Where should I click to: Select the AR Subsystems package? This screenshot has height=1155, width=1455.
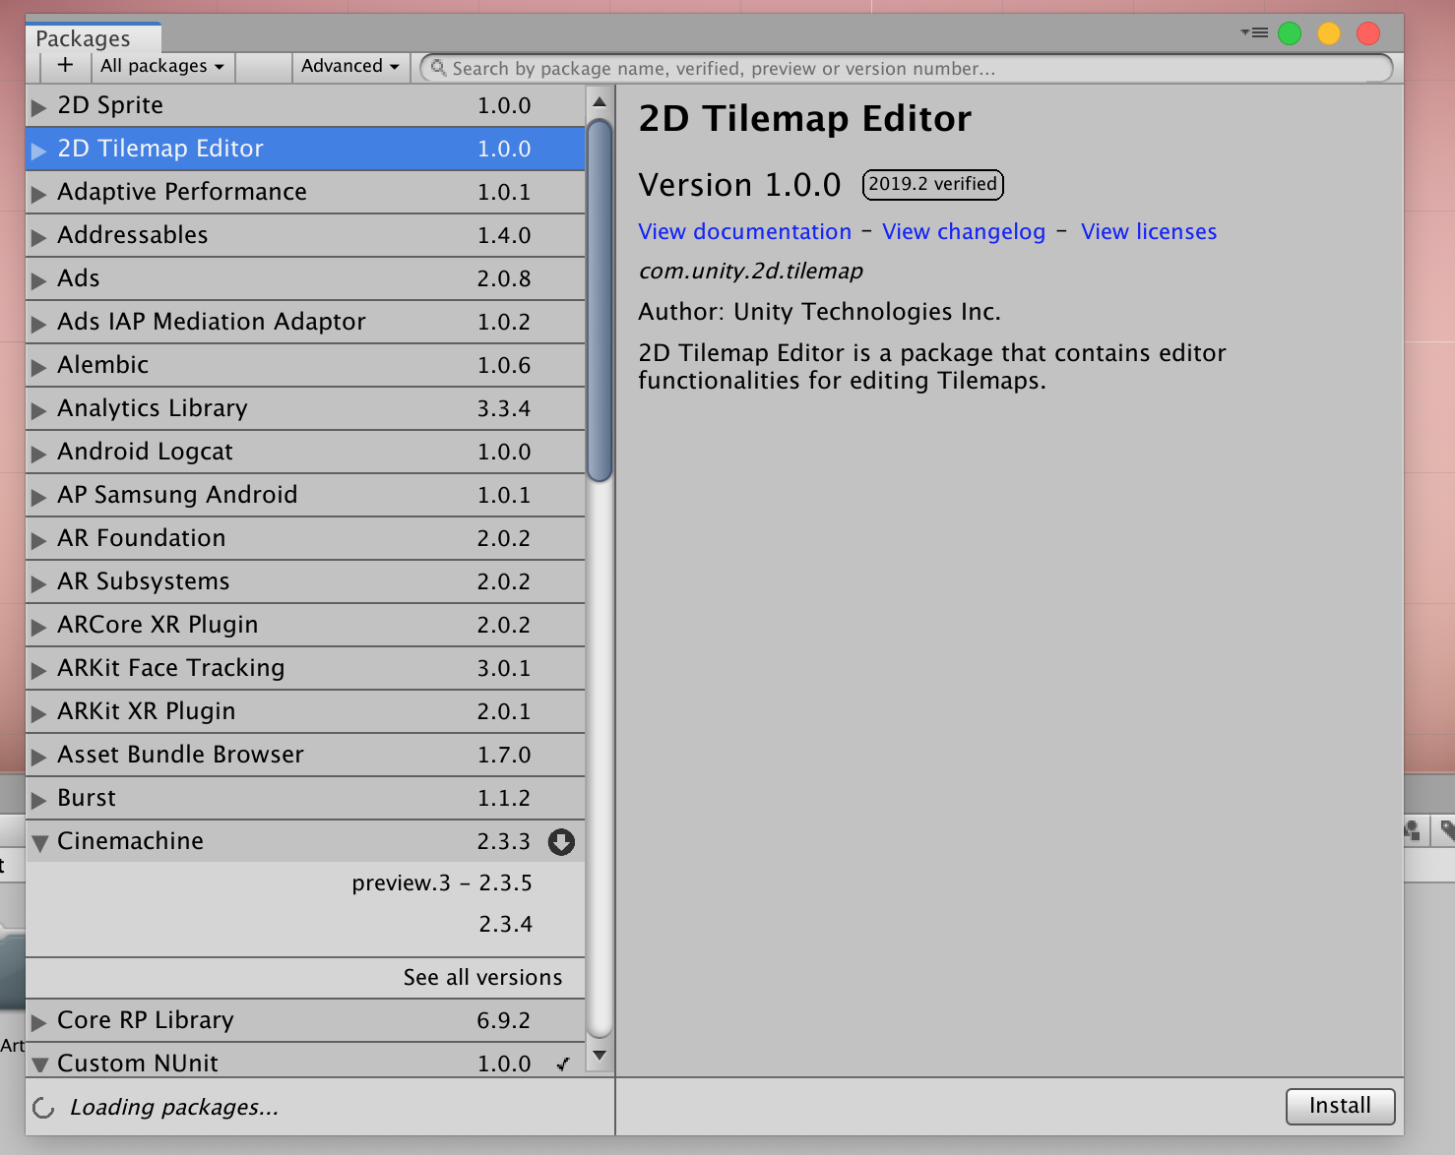(x=305, y=581)
